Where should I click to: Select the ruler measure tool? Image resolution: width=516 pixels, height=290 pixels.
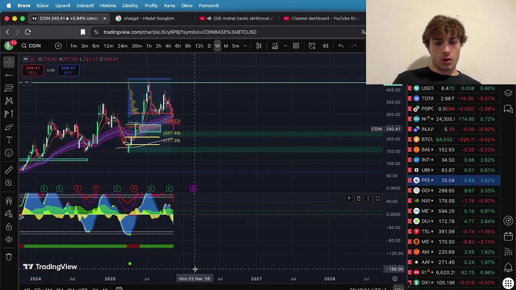point(9,170)
